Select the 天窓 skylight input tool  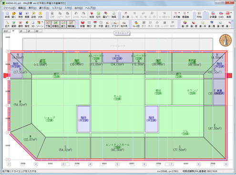101,24
